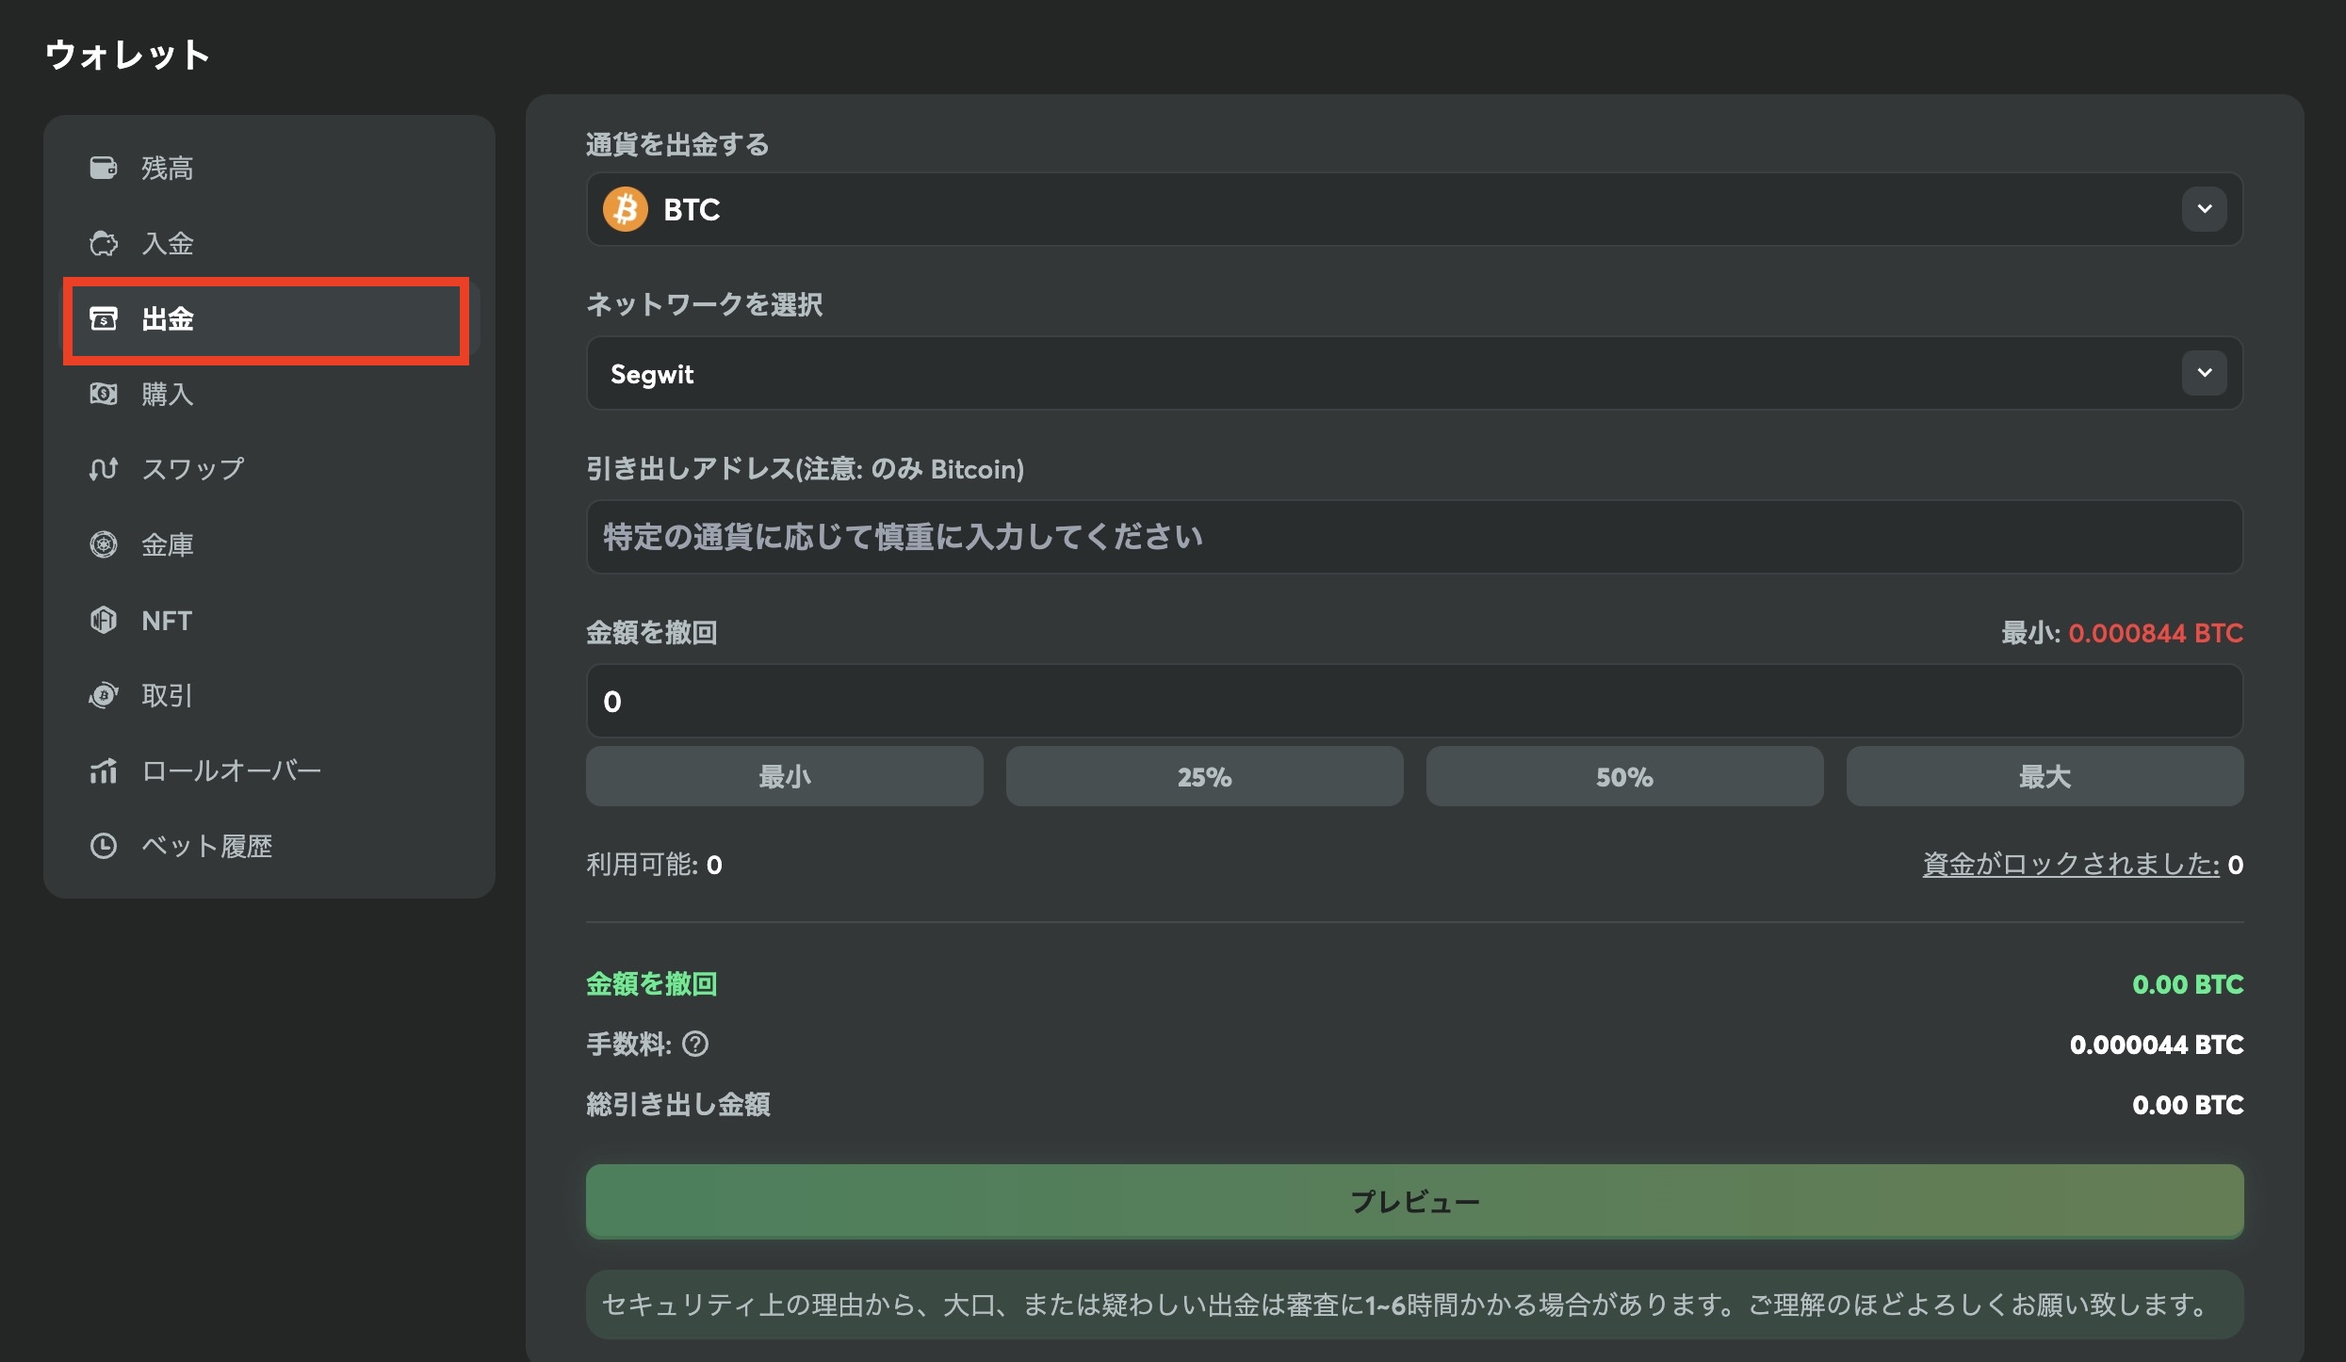Click the cash icon beside 購入
This screenshot has width=2346, height=1362.
tap(104, 394)
